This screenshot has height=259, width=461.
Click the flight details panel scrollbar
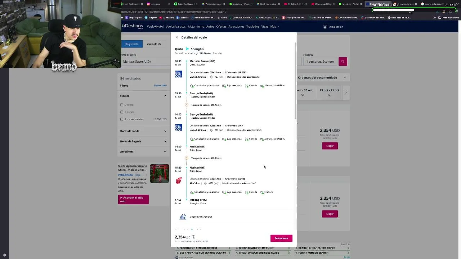coord(296,81)
